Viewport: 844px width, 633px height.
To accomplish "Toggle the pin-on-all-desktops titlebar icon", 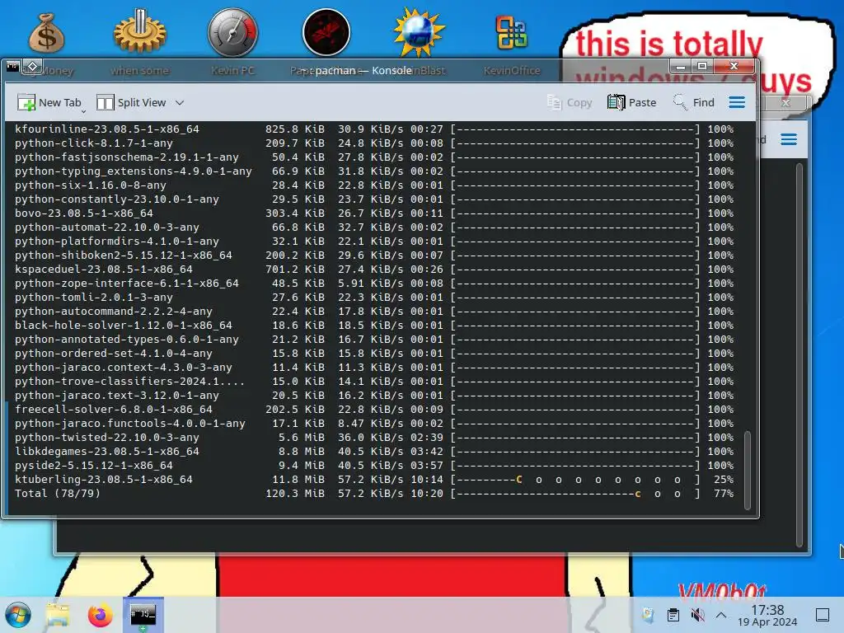I will point(33,66).
